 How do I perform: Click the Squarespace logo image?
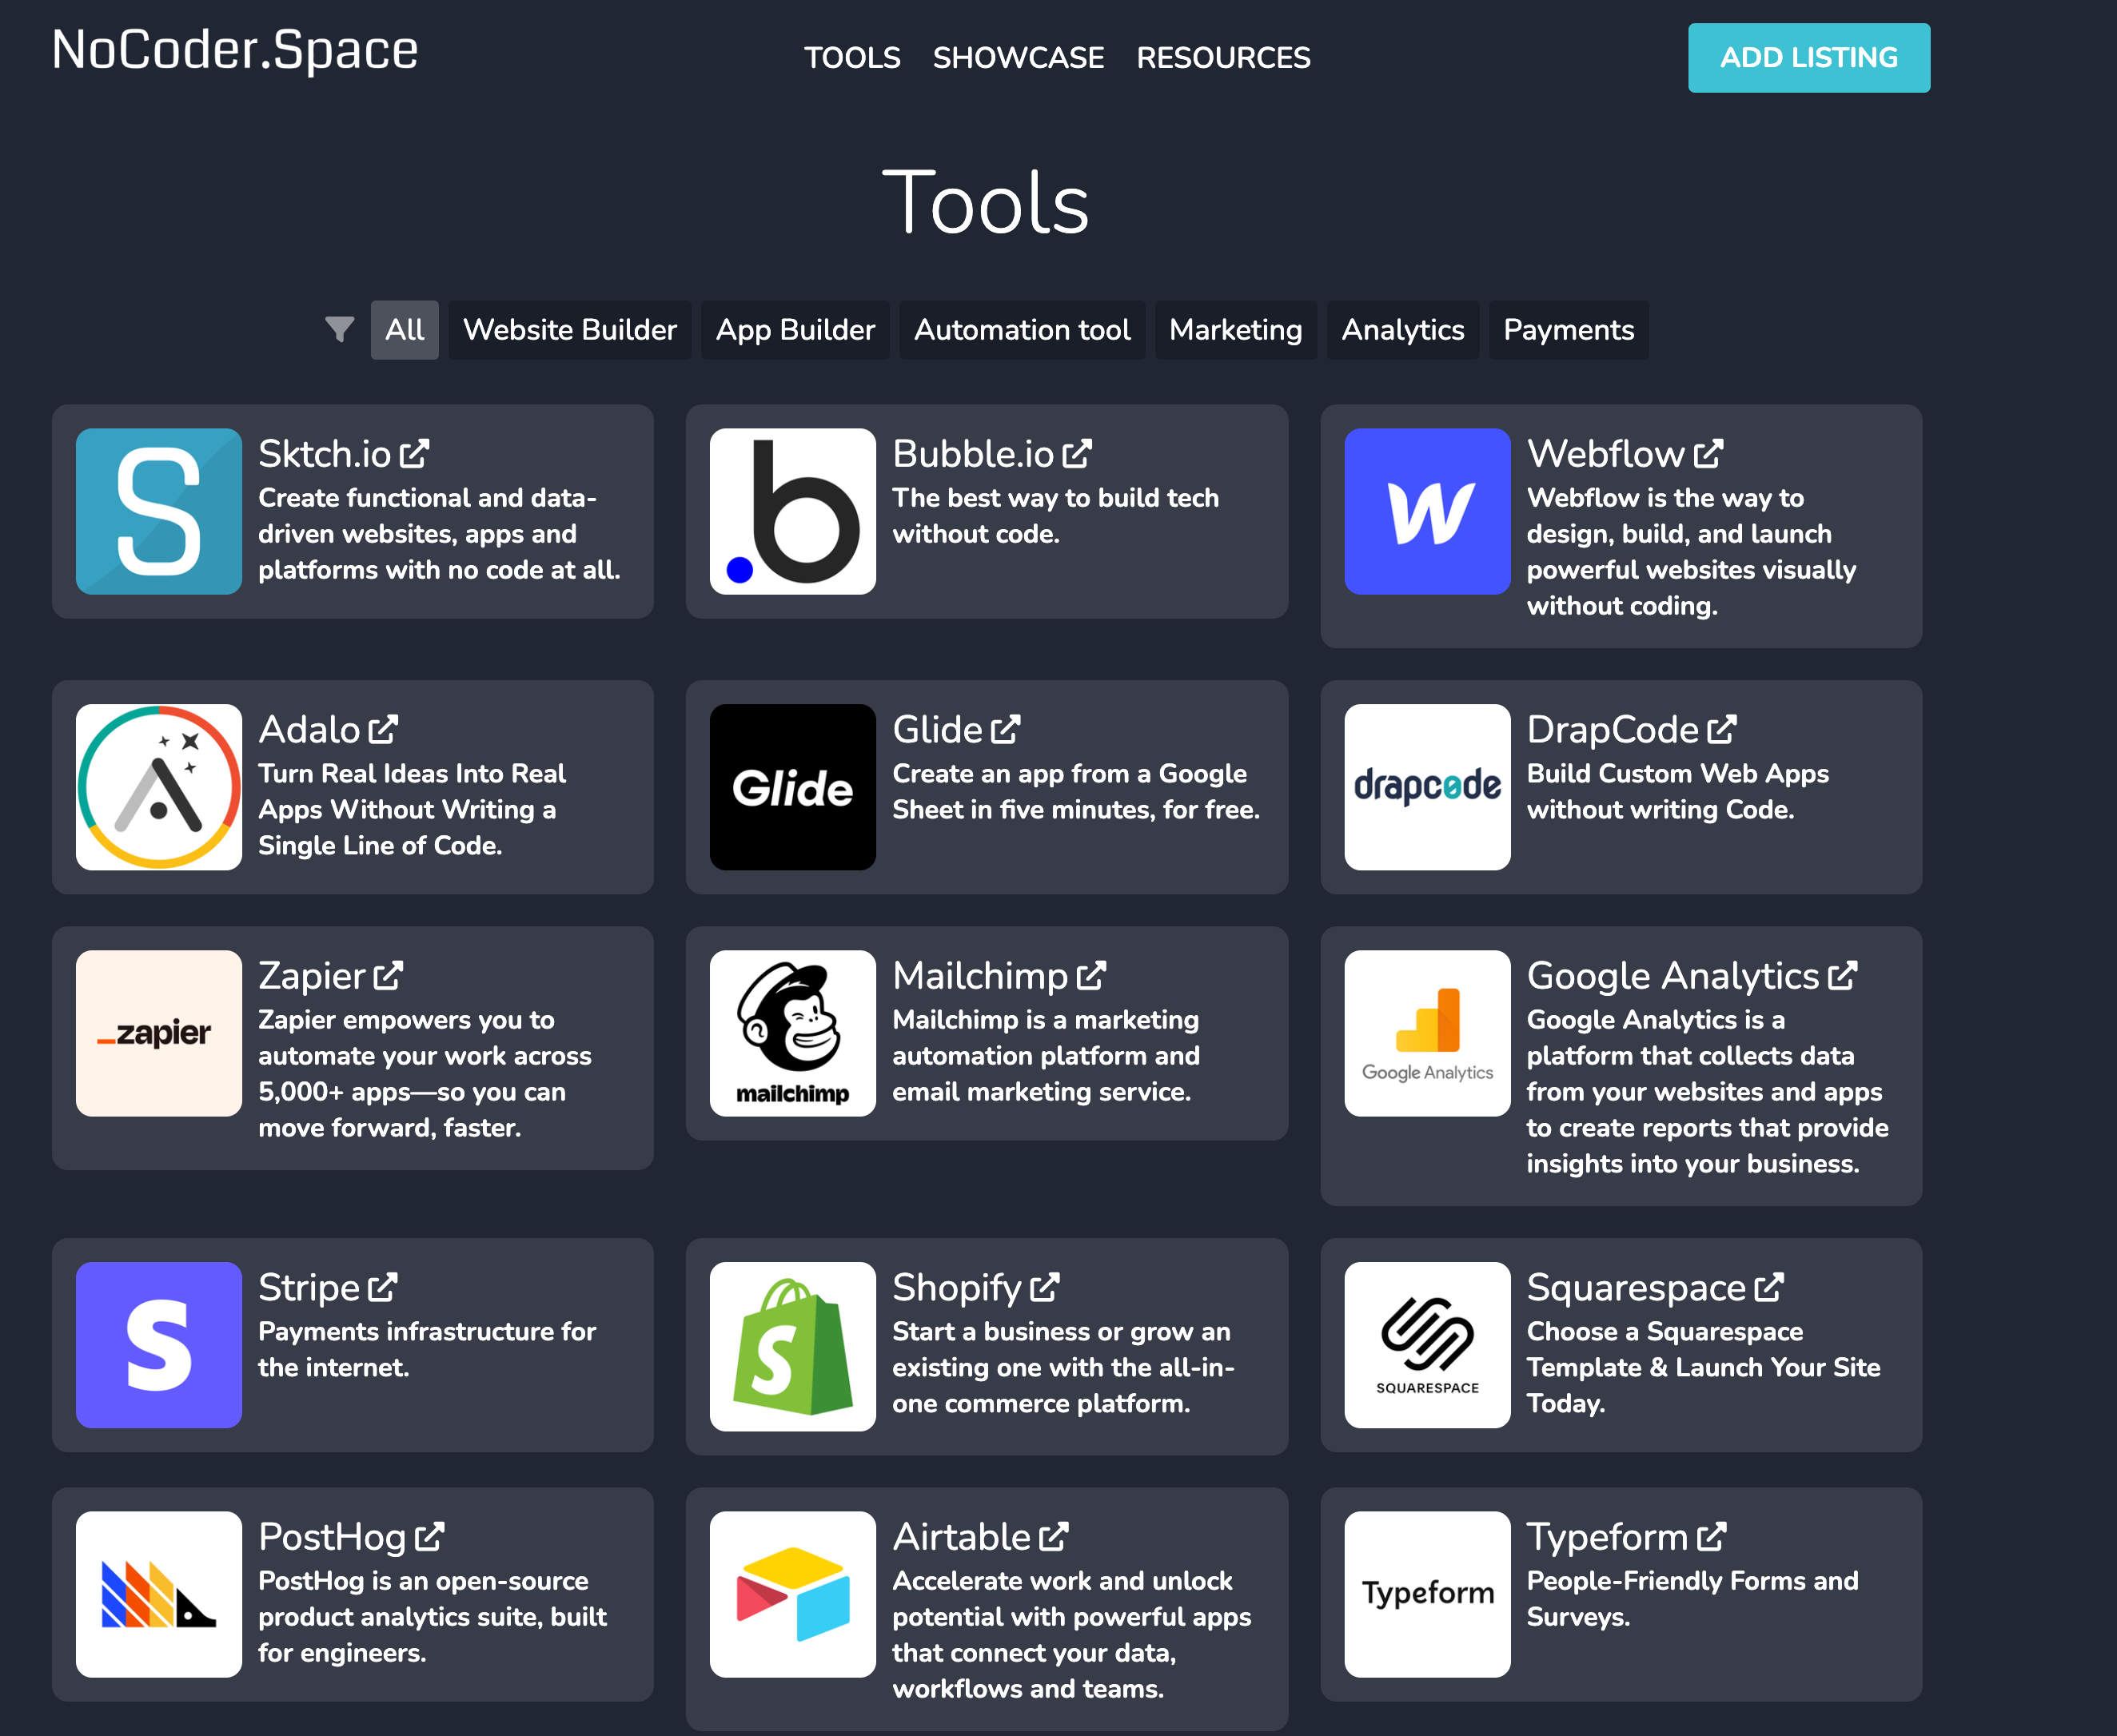click(1427, 1345)
